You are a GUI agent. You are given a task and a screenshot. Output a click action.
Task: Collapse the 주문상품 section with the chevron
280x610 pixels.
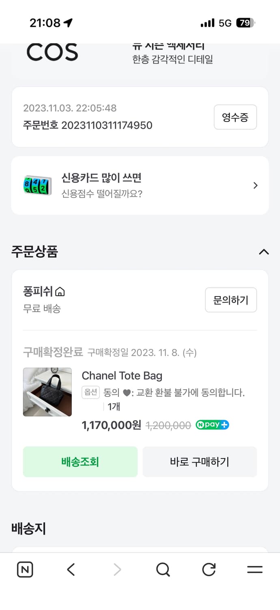point(264,252)
